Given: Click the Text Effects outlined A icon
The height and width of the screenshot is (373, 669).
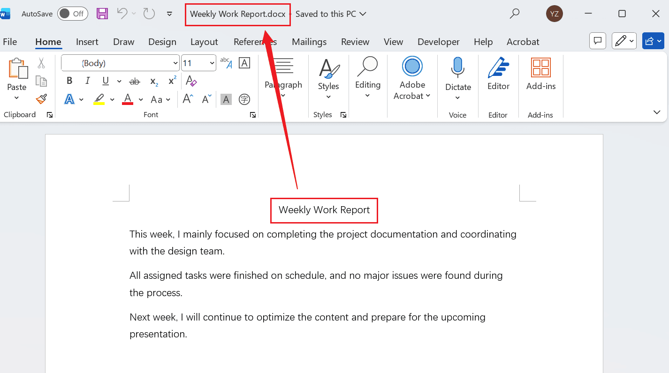Looking at the screenshot, I should pyautogui.click(x=69, y=99).
